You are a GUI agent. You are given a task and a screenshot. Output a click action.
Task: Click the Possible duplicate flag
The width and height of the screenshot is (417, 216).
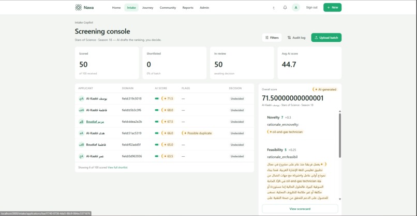point(197,133)
